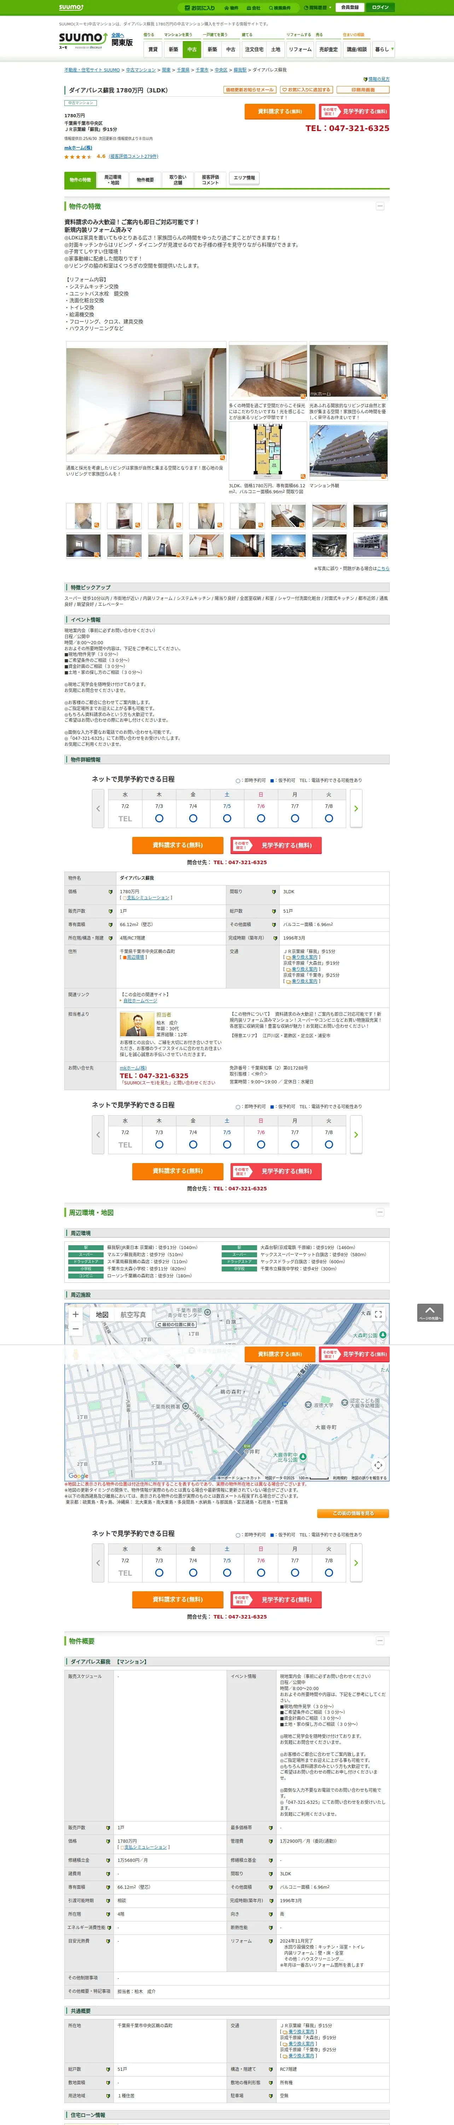The width and height of the screenshot is (454, 2125).
Task: Select 7/4 slot in calendar under 物件詳細情報
Action: point(193,818)
